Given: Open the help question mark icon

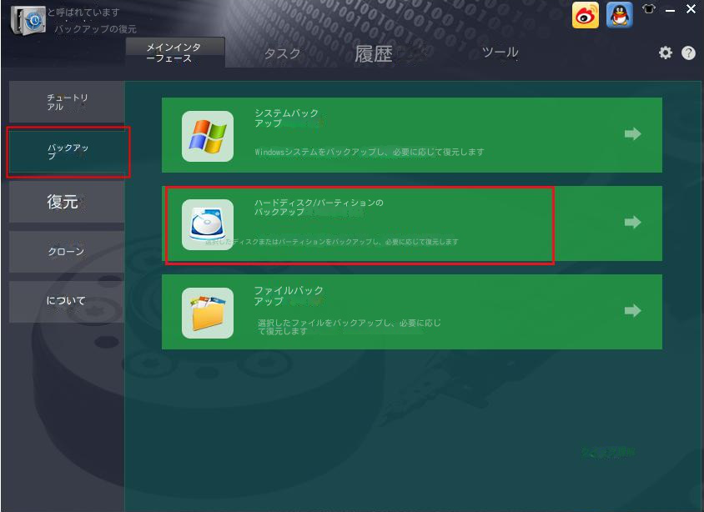Looking at the screenshot, I should point(688,53).
